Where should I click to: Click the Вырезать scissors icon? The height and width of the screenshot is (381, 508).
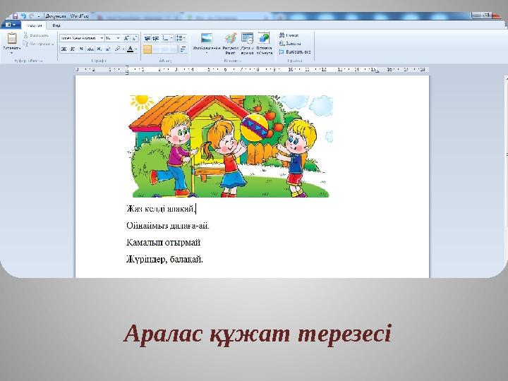(x=26, y=35)
